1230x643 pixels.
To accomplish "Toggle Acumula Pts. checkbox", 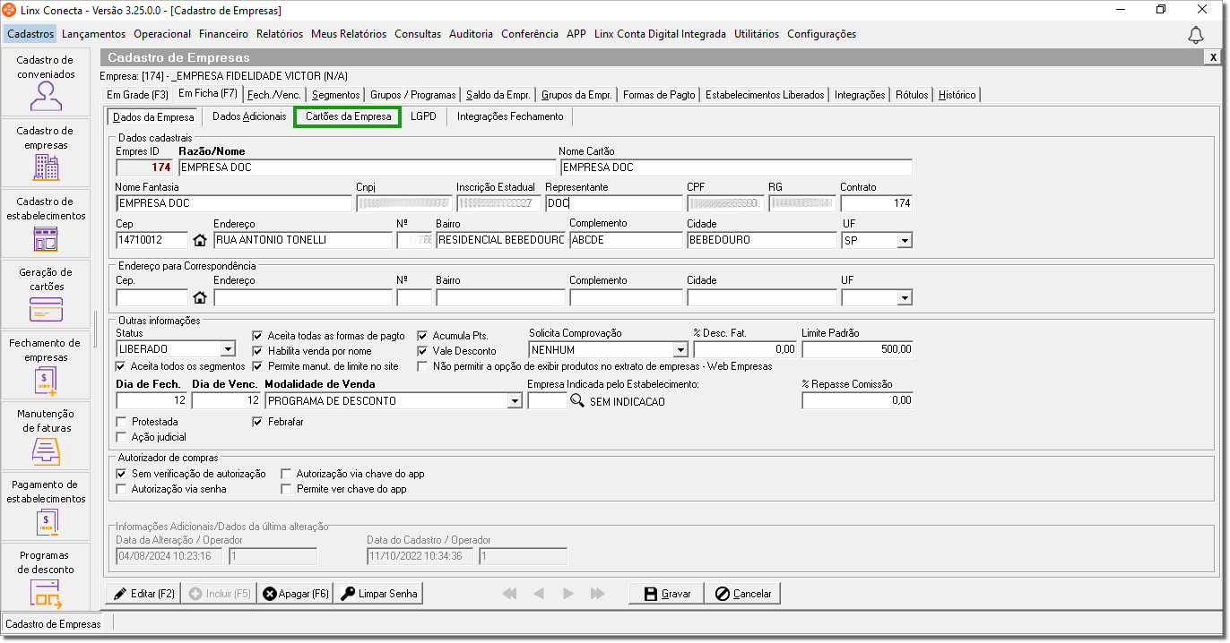I will 423,336.
